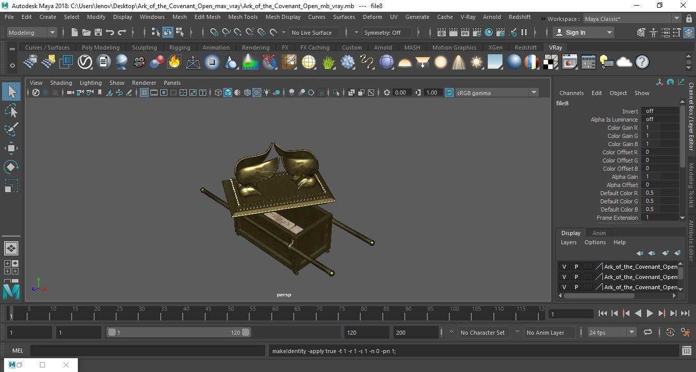696x372 pixels.
Task: Open the Shading menu in the viewport panel
Action: pyautogui.click(x=61, y=83)
